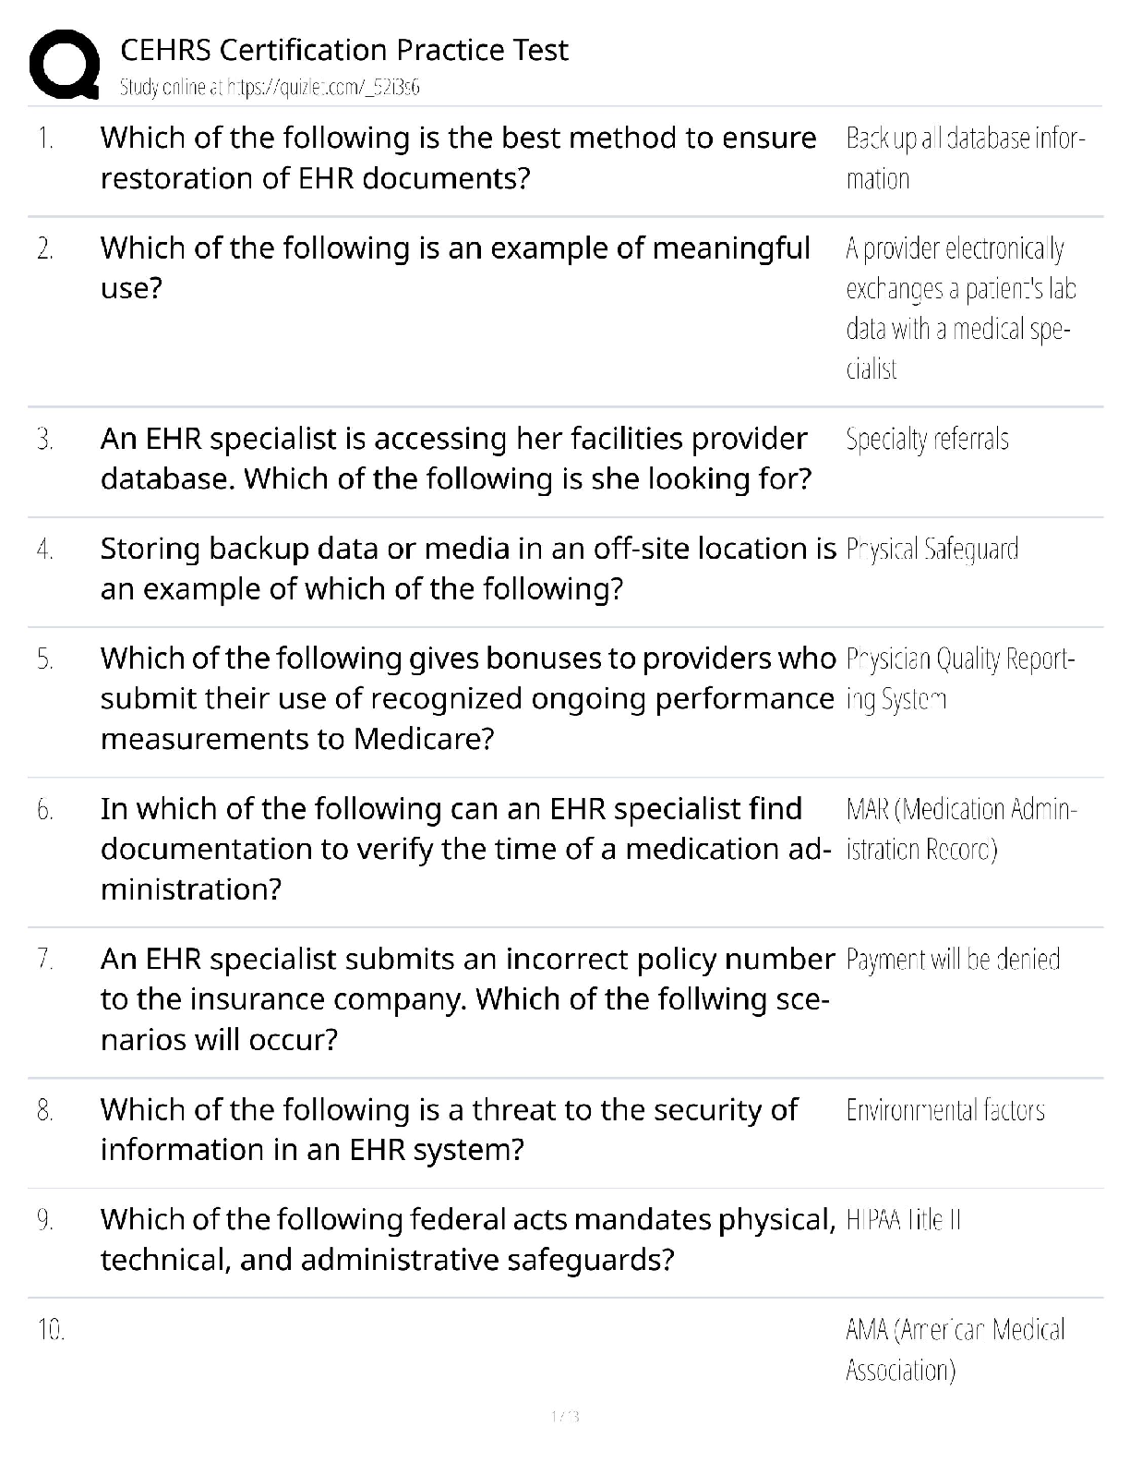
Task: Open the quizlet.com study link
Action: pyautogui.click(x=270, y=88)
